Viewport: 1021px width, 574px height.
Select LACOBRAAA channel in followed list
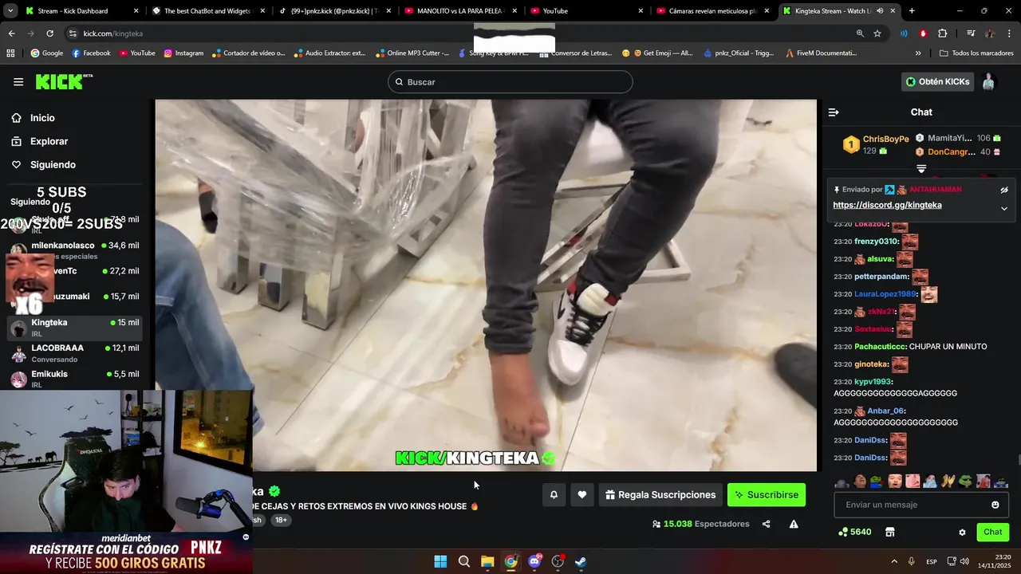(x=75, y=353)
